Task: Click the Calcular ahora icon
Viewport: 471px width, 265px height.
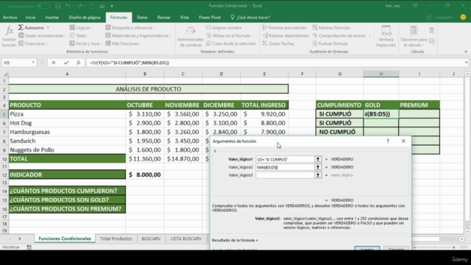Action: [x=432, y=30]
